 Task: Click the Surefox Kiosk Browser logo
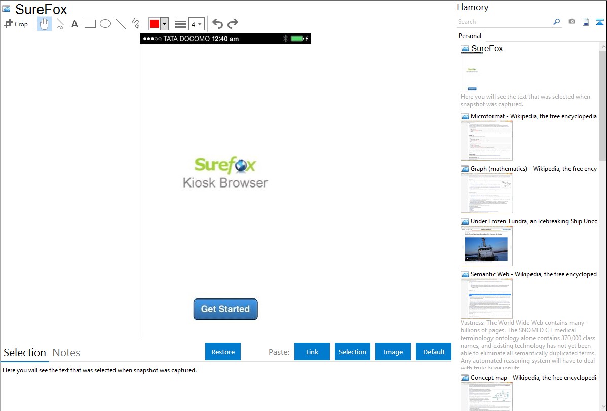pos(225,172)
